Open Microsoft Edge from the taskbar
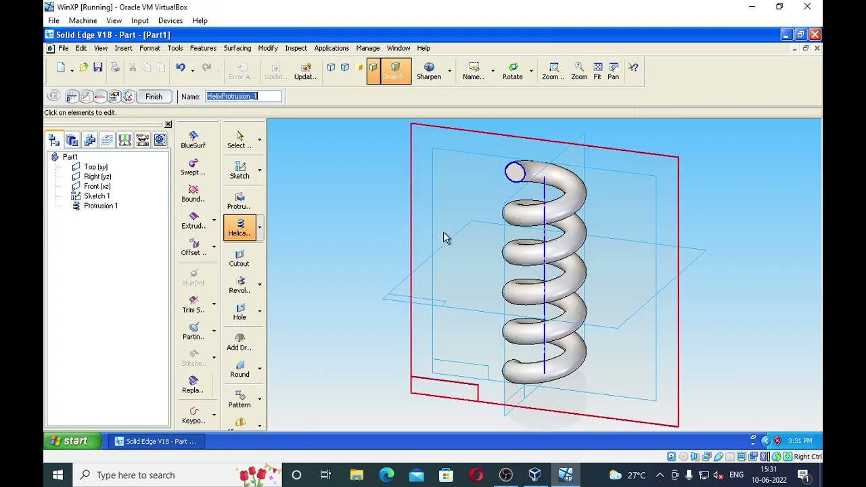The width and height of the screenshot is (866, 487). [386, 475]
